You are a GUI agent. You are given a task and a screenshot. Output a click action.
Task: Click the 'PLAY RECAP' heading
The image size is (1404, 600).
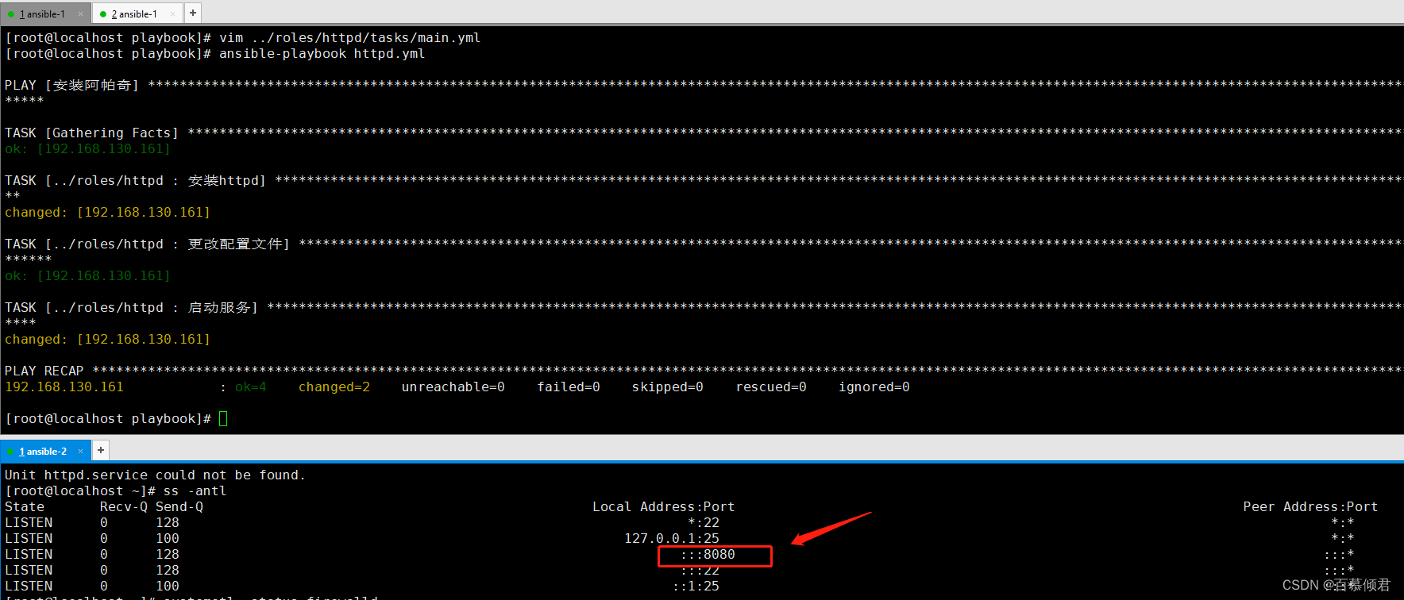click(x=44, y=371)
